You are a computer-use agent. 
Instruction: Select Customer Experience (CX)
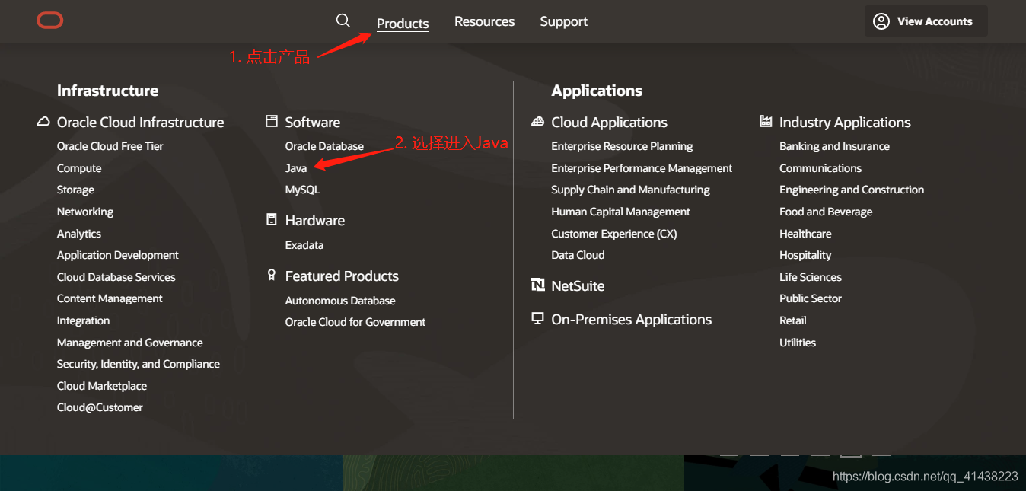tap(614, 234)
